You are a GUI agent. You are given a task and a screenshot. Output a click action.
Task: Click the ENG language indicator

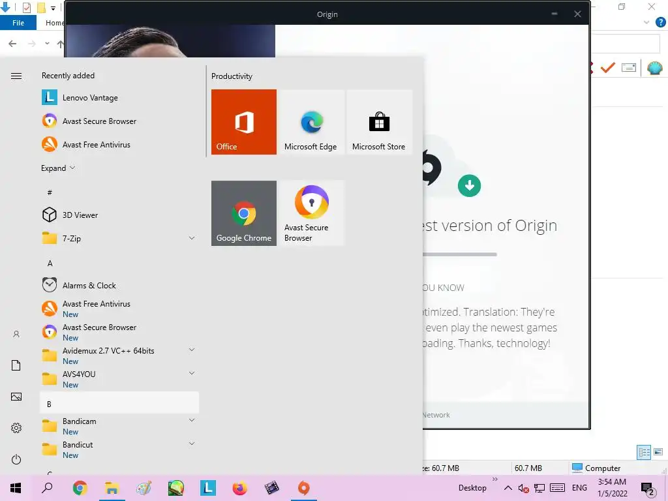coord(579,488)
